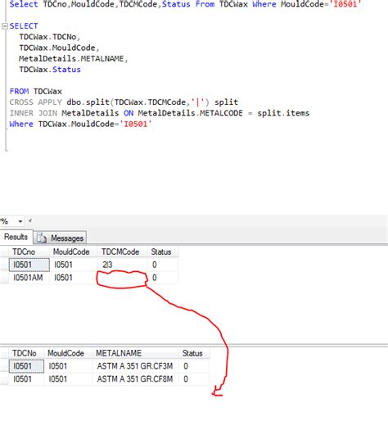
Task: Click the Messages tab page icon
Action: click(42, 238)
